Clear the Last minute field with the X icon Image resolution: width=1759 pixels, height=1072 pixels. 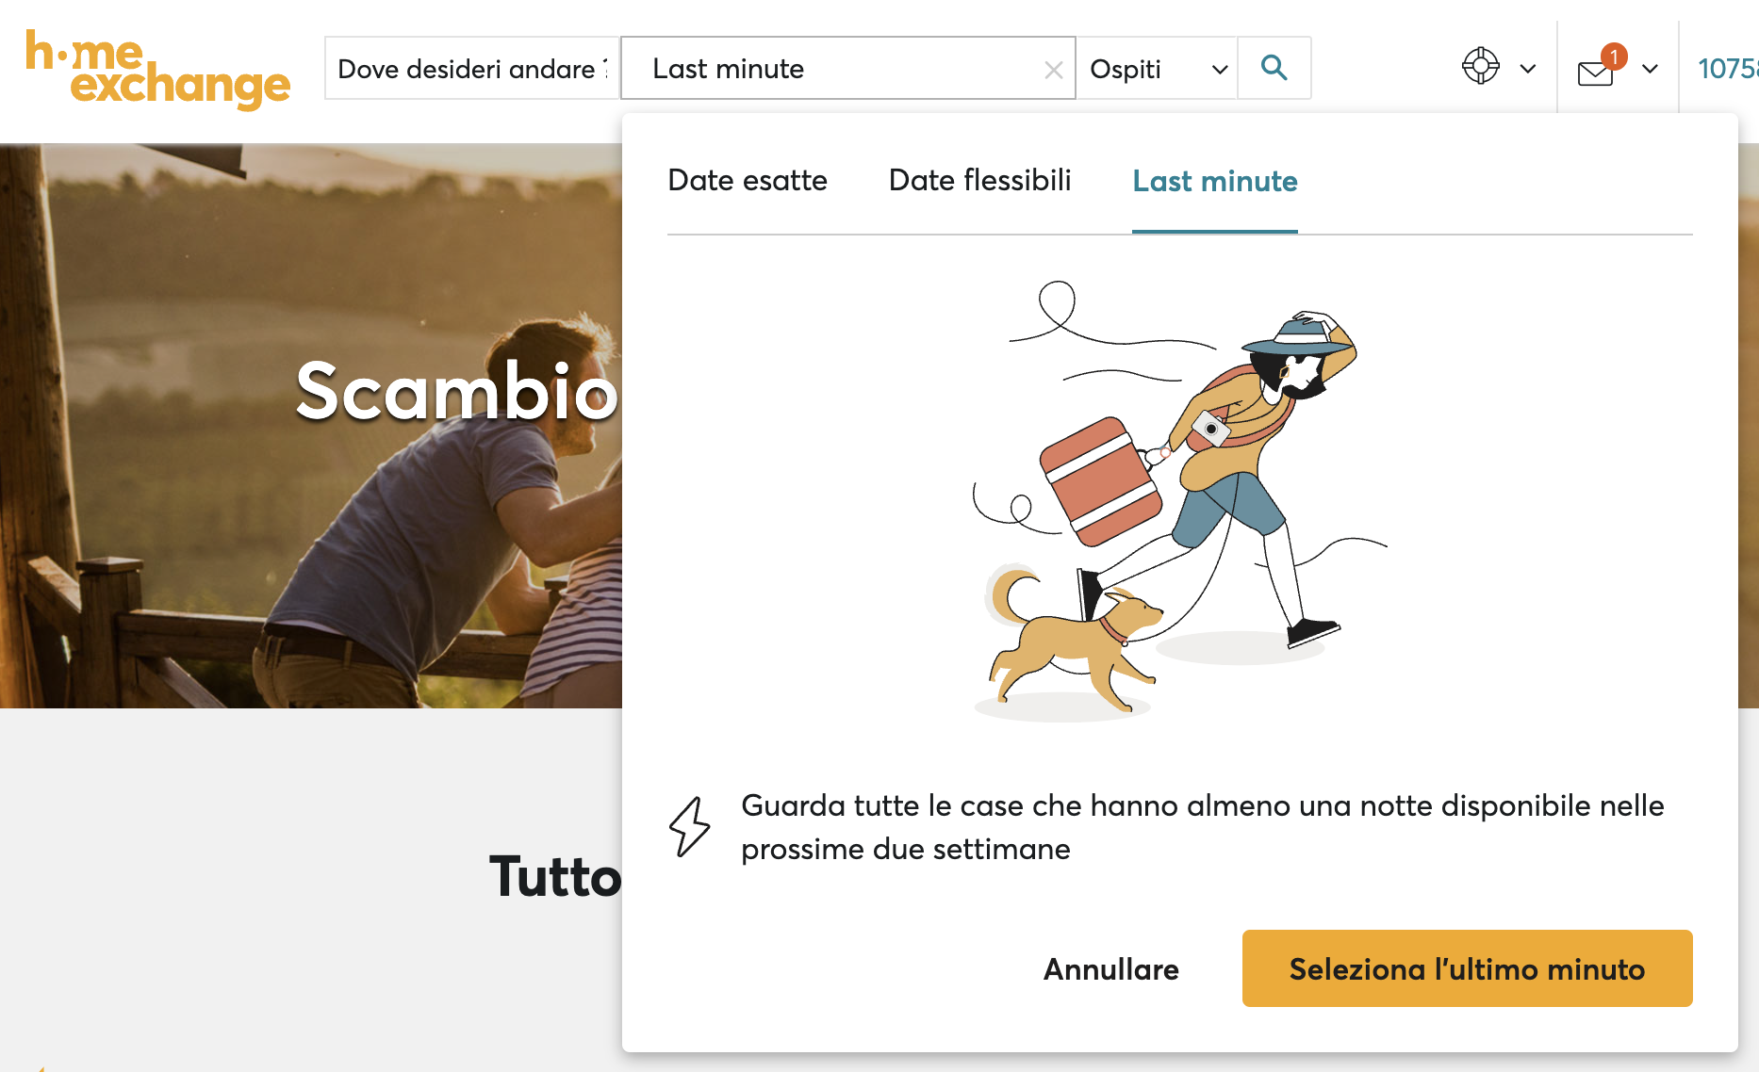coord(1053,68)
